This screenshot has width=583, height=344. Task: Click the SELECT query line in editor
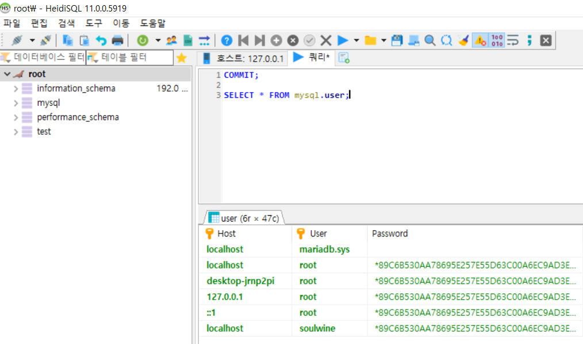click(x=287, y=95)
